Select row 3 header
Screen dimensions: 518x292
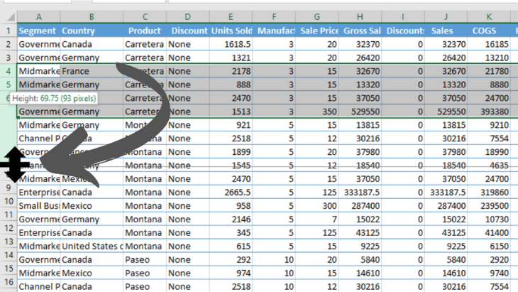pos(9,58)
